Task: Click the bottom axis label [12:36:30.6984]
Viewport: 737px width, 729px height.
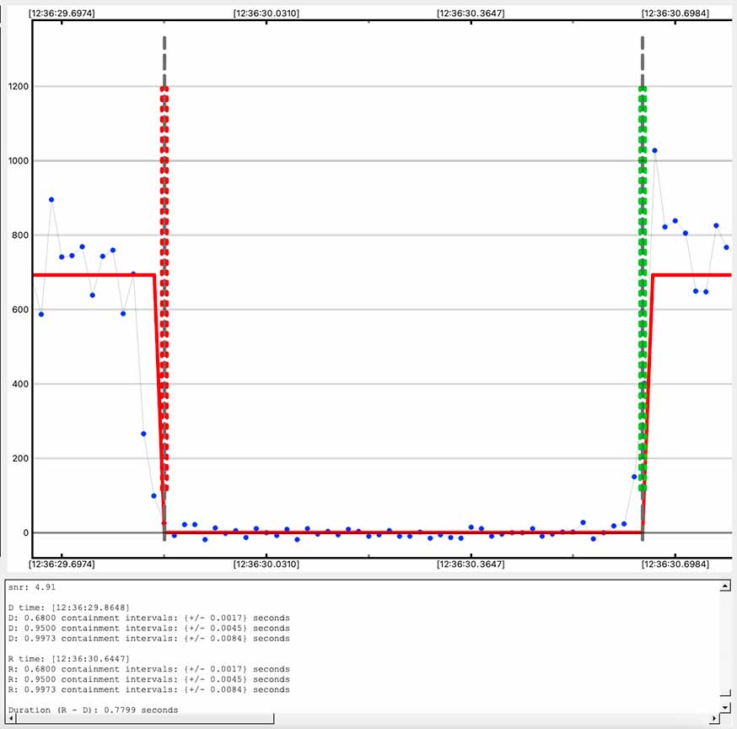Action: pos(675,564)
